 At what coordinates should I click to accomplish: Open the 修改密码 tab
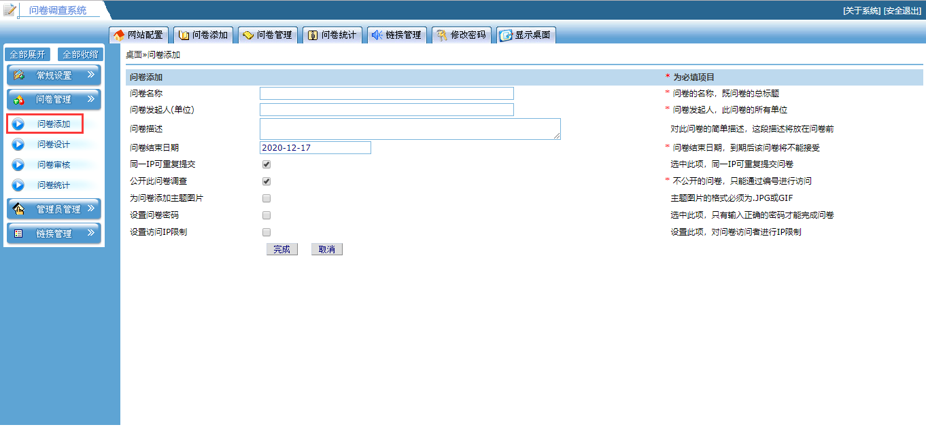tap(462, 35)
